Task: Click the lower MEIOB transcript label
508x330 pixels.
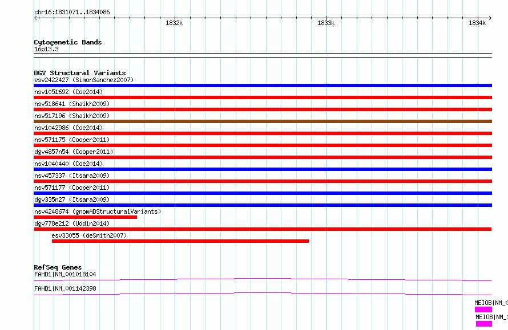Action: point(492,317)
